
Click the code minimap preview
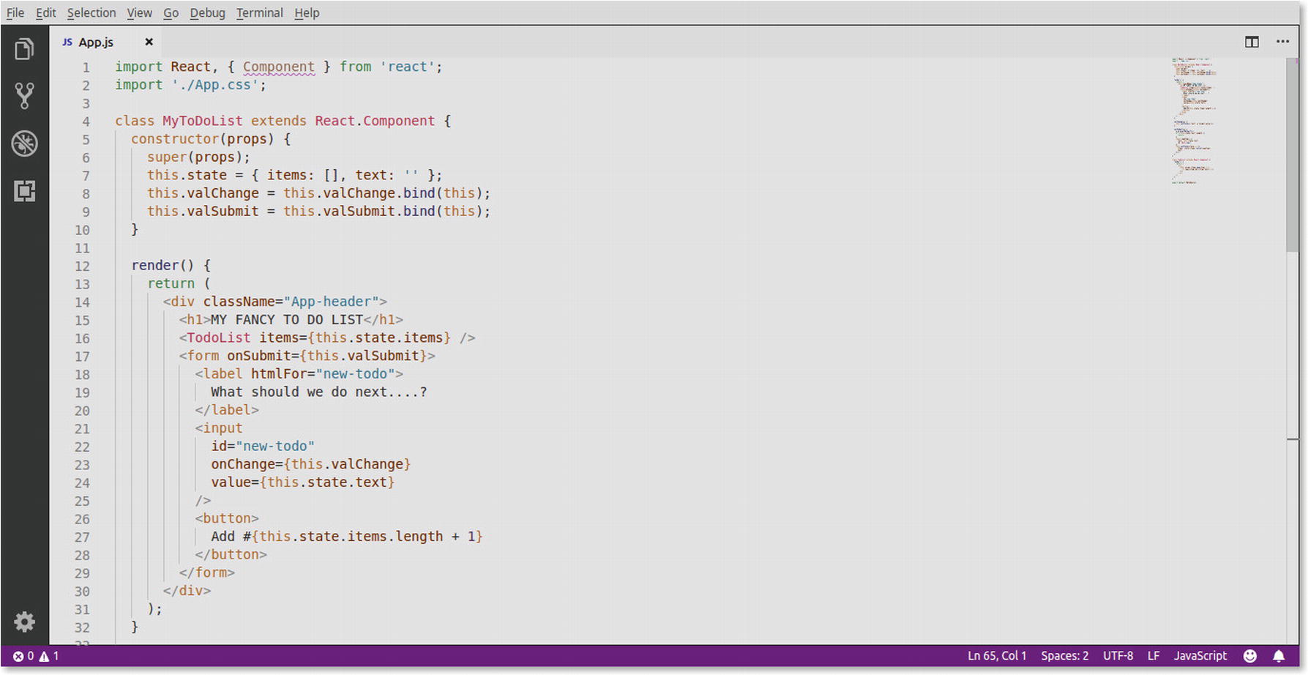coord(1193,121)
